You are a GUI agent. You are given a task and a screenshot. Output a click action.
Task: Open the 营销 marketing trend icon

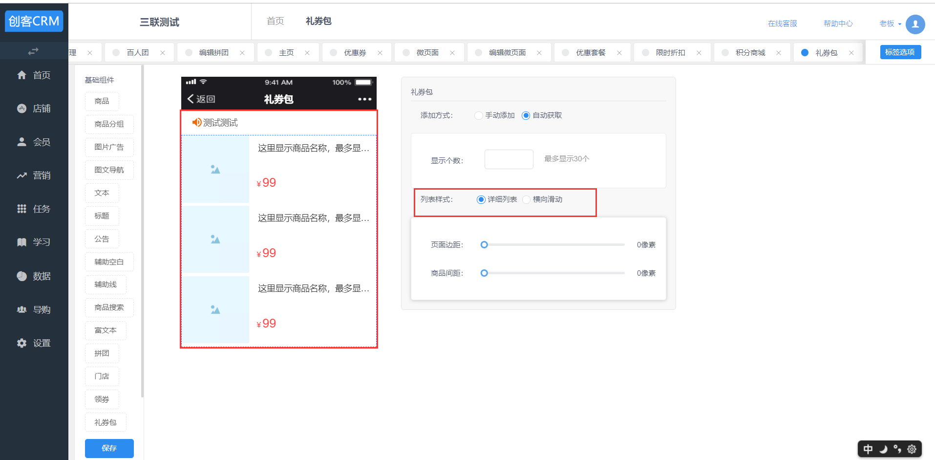click(21, 175)
